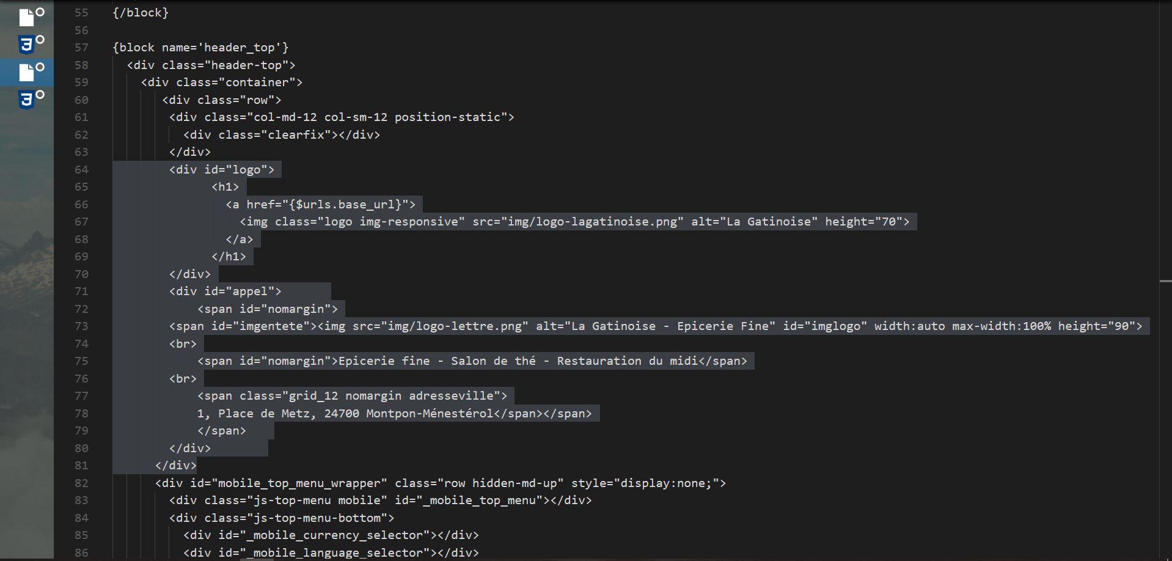Screen dimensions: 1172x561
Task: Click the mobile_top_menu_wrapper div line
Action: tap(441, 483)
